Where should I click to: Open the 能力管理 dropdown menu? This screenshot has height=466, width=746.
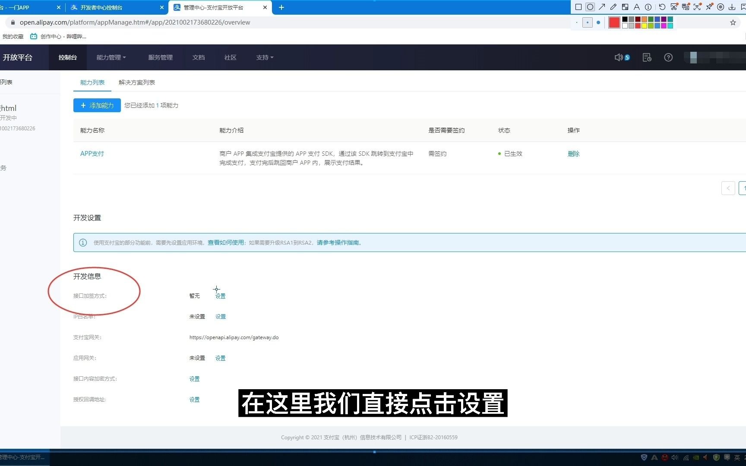click(x=111, y=57)
